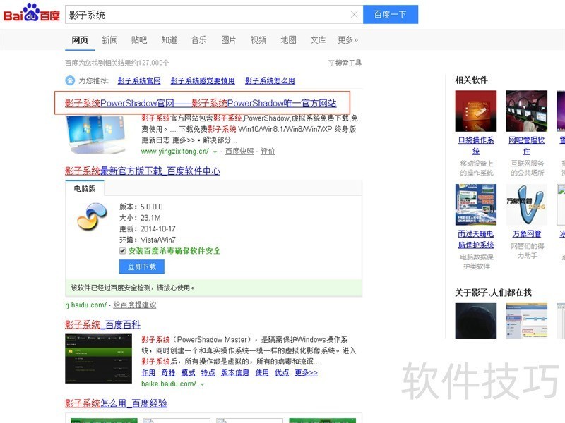Click the Baidu Baike dark screenshot thumbnail
Image resolution: width=565 pixels, height=423 pixels.
98,359
